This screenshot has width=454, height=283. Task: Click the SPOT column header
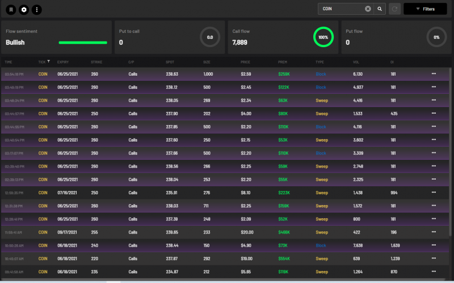(170, 62)
